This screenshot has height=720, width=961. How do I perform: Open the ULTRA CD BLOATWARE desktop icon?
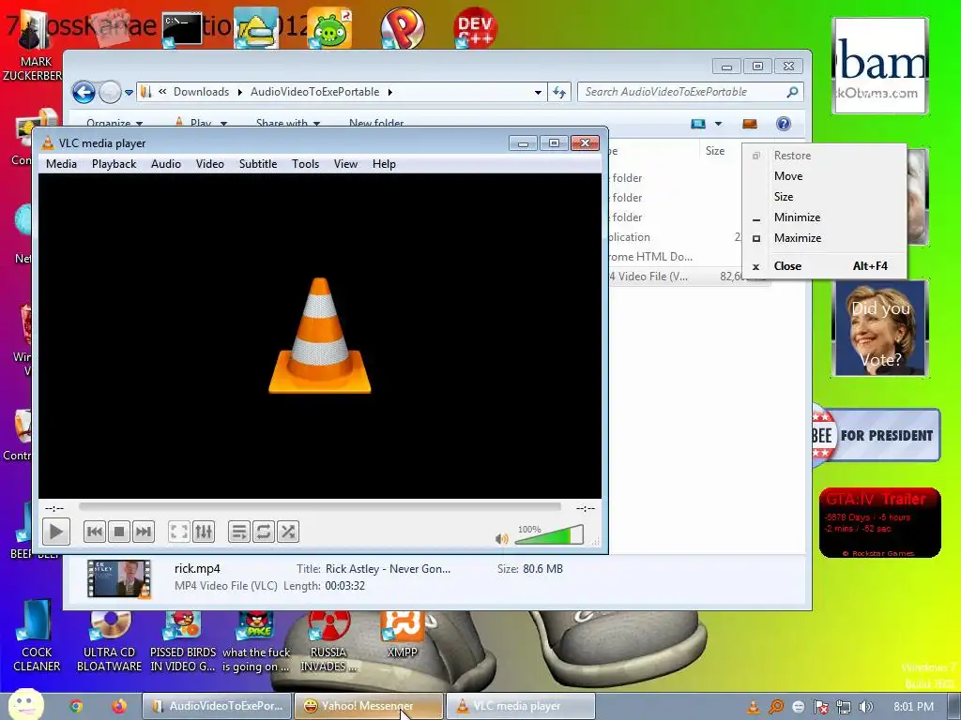(x=109, y=641)
